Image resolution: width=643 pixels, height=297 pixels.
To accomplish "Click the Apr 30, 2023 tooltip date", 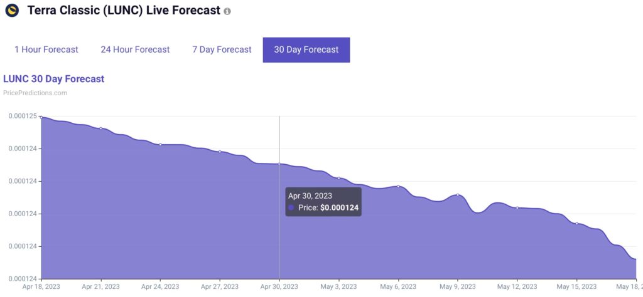I will 310,196.
